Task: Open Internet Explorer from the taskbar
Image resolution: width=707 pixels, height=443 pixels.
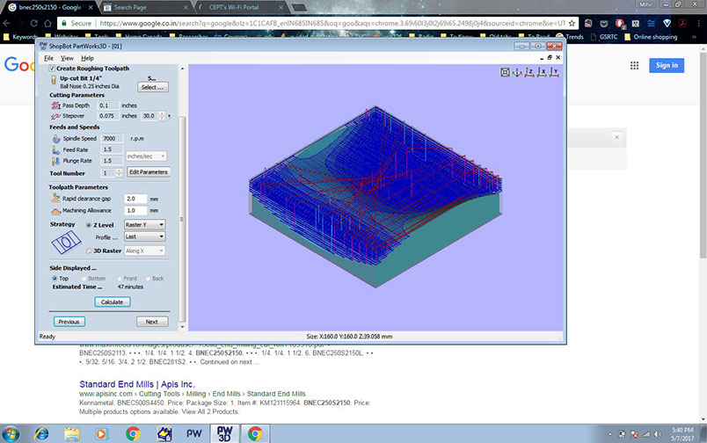Action: [42, 434]
